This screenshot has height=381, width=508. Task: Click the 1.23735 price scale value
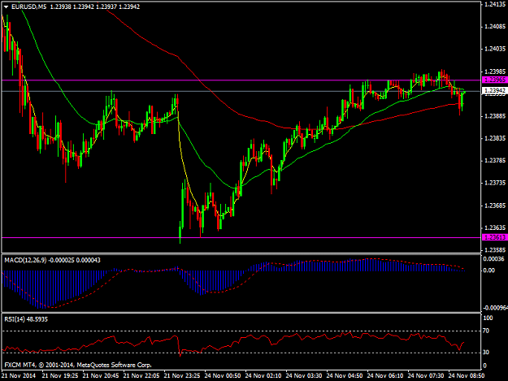[495, 183]
